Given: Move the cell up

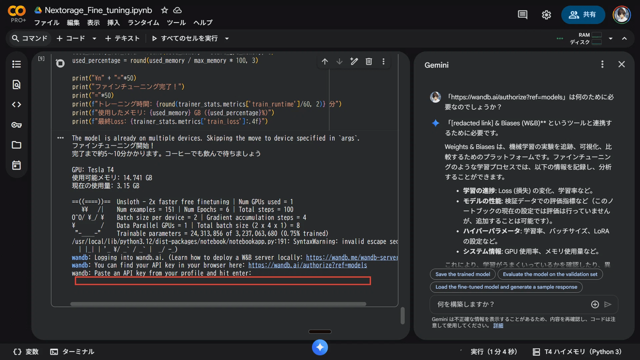Looking at the screenshot, I should click(325, 61).
